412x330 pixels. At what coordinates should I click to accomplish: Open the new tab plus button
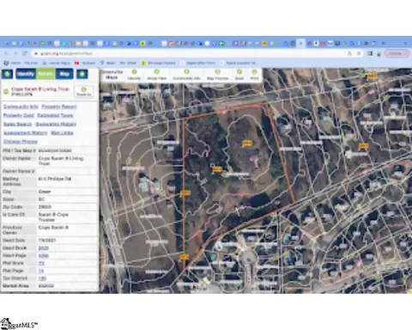[383, 43]
